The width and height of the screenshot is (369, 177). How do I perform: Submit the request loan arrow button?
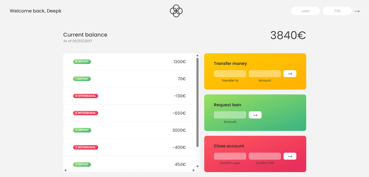tap(255, 115)
